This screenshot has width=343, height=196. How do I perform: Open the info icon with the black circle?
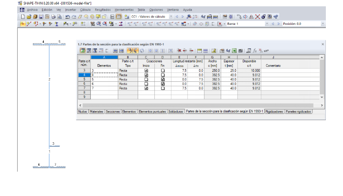(x=264, y=17)
